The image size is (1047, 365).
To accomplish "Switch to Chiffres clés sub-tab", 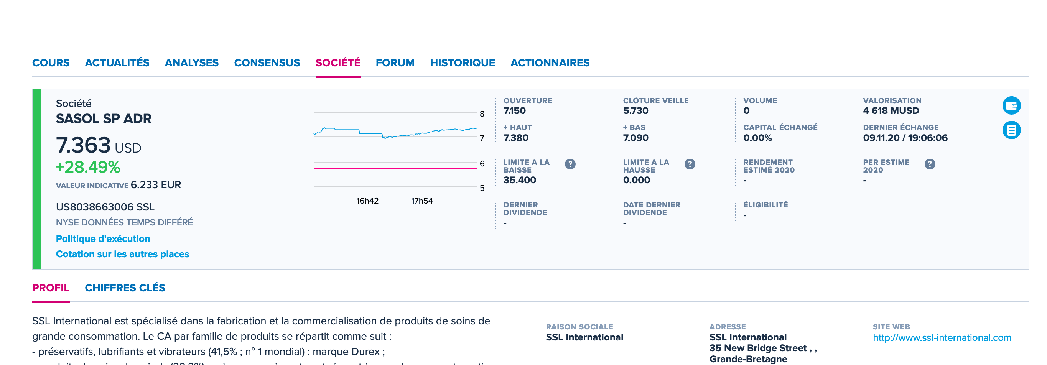I will [x=125, y=288].
